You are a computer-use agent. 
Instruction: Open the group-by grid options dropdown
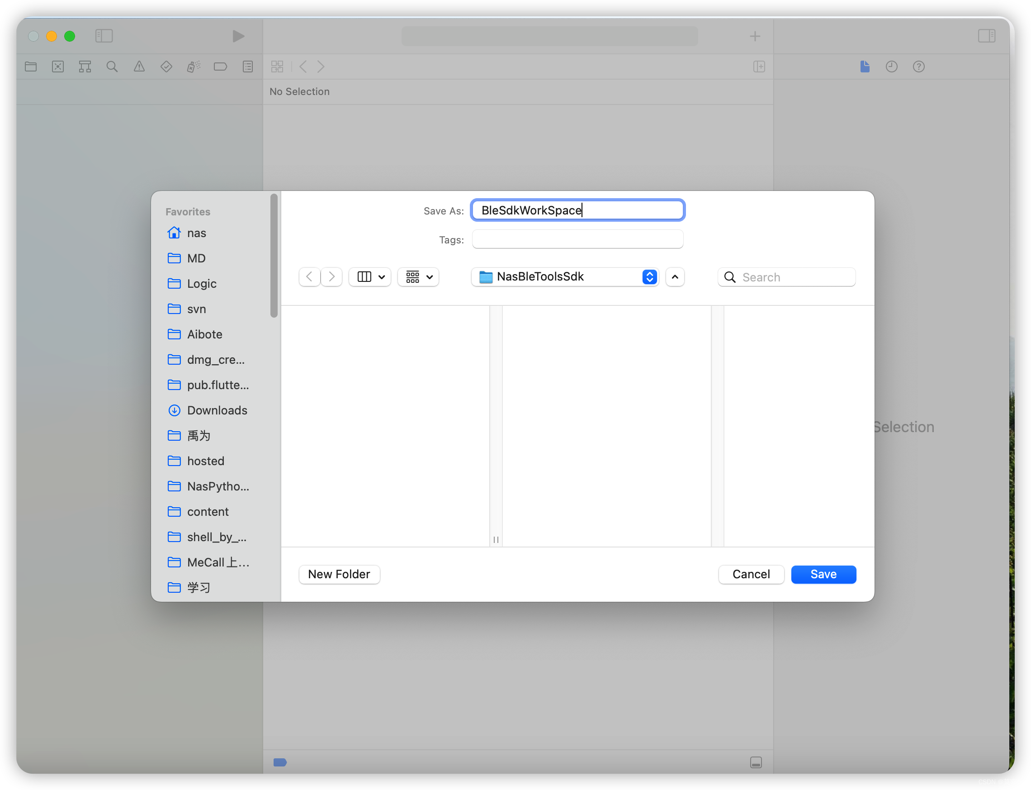418,277
